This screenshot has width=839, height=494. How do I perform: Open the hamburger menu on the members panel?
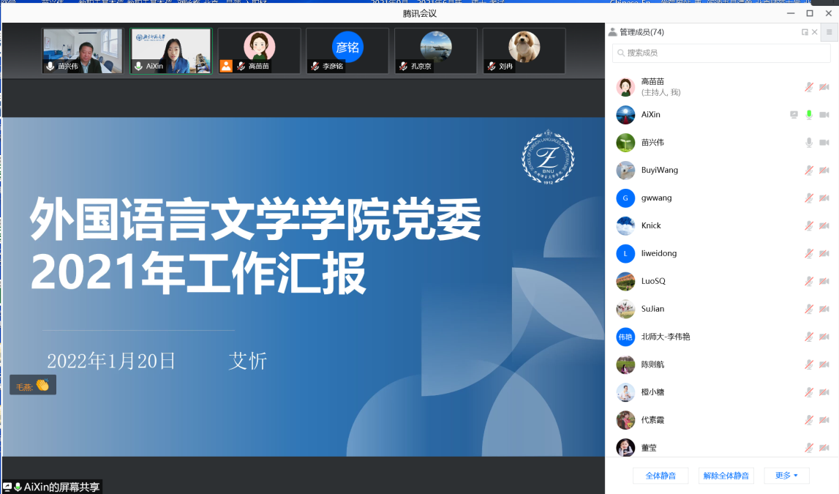point(830,31)
